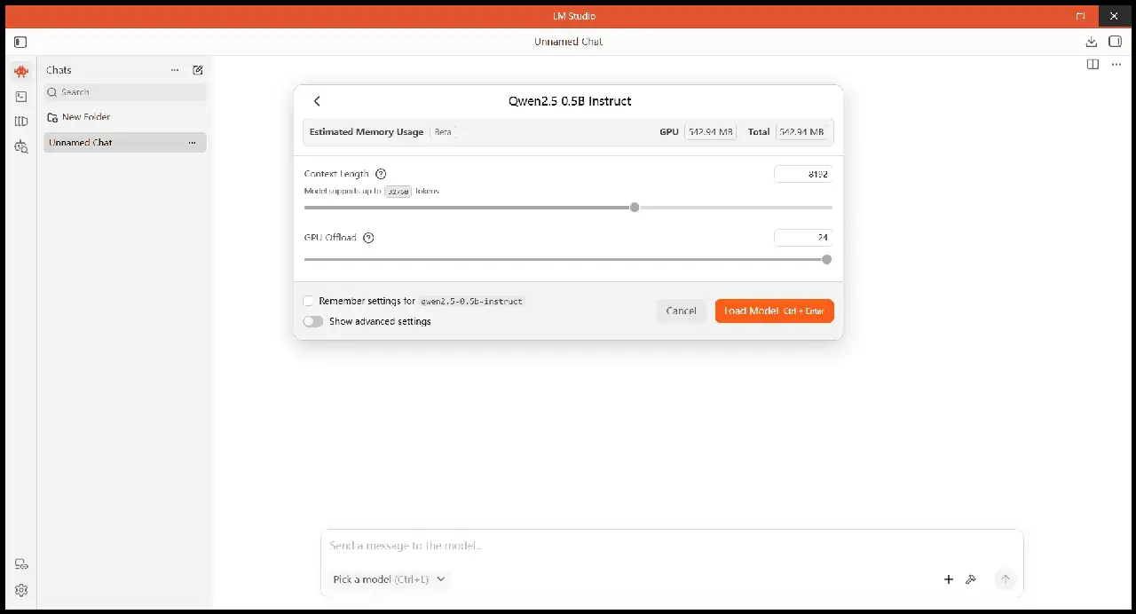Click the Qwen2.5 0.5B Instruct title
Screen dimensions: 1136x614
click(570, 101)
